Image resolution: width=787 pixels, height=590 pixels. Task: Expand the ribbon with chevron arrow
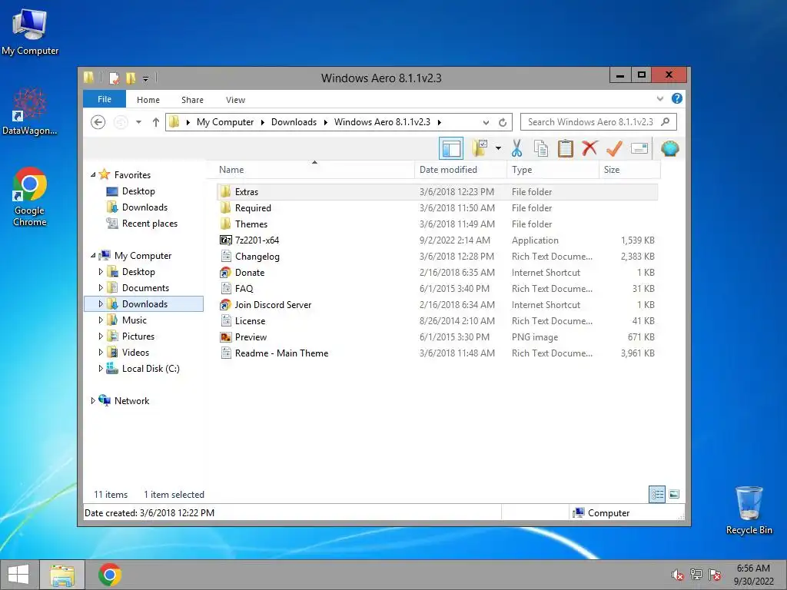[x=659, y=99]
